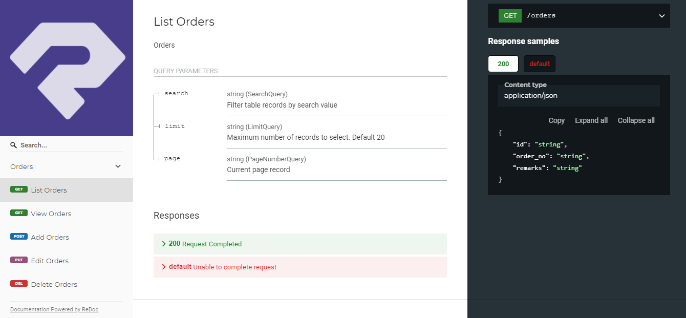Click the POST badge beside Add Orders
Screen dimensions: 686x318
19,237
